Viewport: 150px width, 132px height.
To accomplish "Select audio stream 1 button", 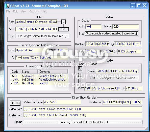I will [x=80, y=68].
